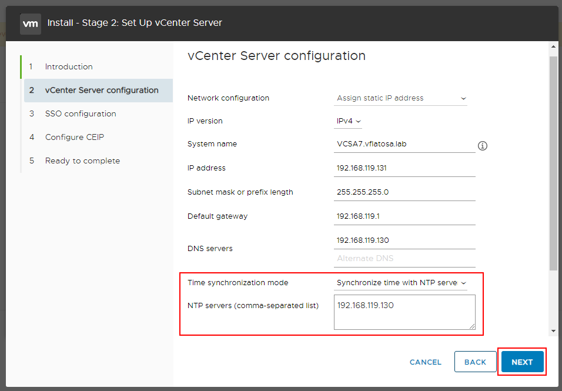Go to Introduction step in wizard

tap(68, 66)
